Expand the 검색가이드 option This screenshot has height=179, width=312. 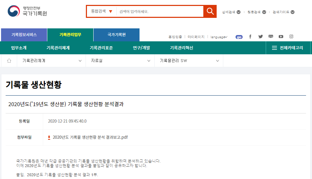284,12
